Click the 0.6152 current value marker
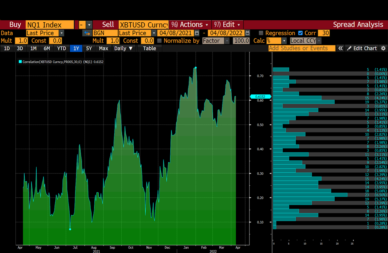Image resolution: width=388 pixels, height=253 pixels. (x=260, y=97)
